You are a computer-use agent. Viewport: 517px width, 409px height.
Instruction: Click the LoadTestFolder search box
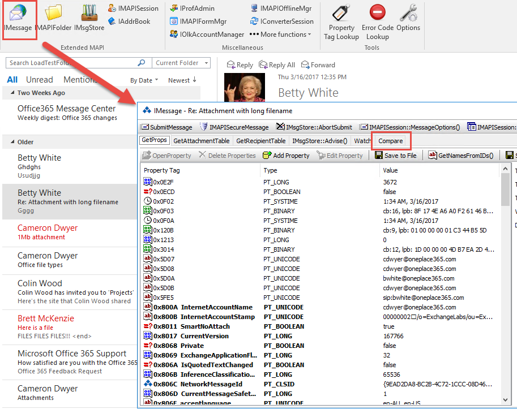pos(68,63)
